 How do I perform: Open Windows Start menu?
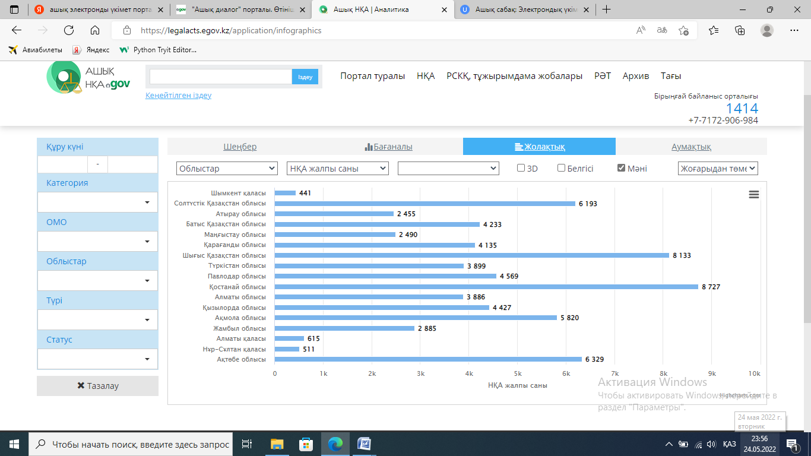tap(14, 444)
